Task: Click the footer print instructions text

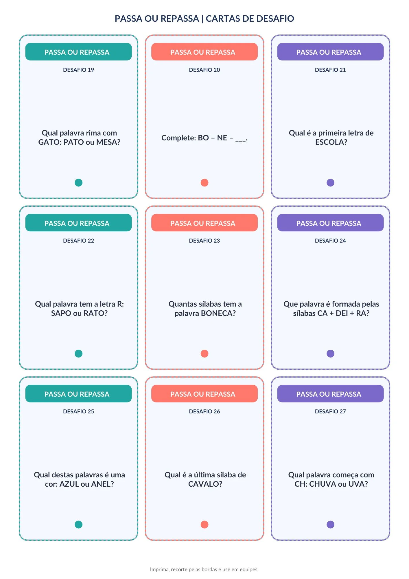Action: click(204, 569)
